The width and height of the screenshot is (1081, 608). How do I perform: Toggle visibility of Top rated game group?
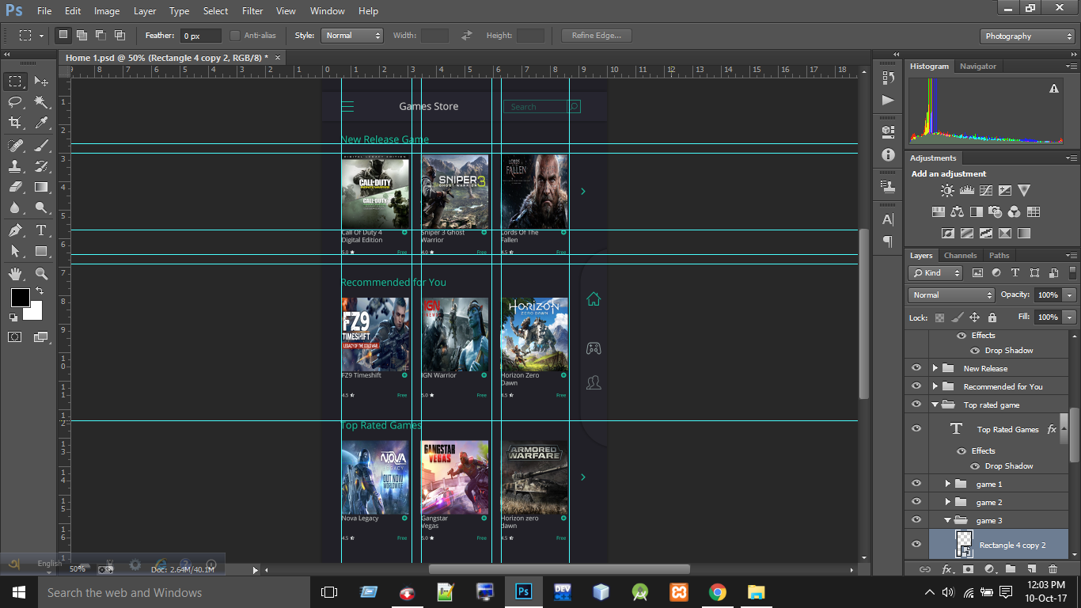click(916, 405)
